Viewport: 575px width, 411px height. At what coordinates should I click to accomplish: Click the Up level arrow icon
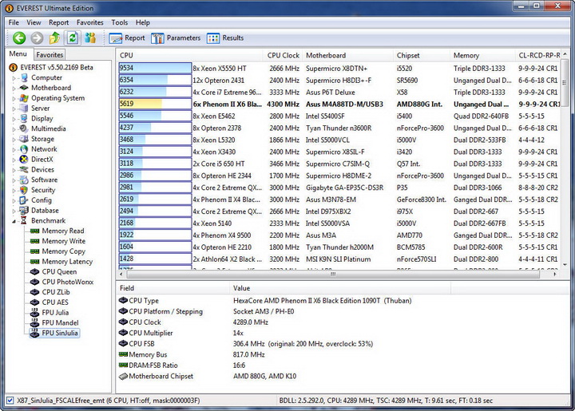click(x=54, y=38)
